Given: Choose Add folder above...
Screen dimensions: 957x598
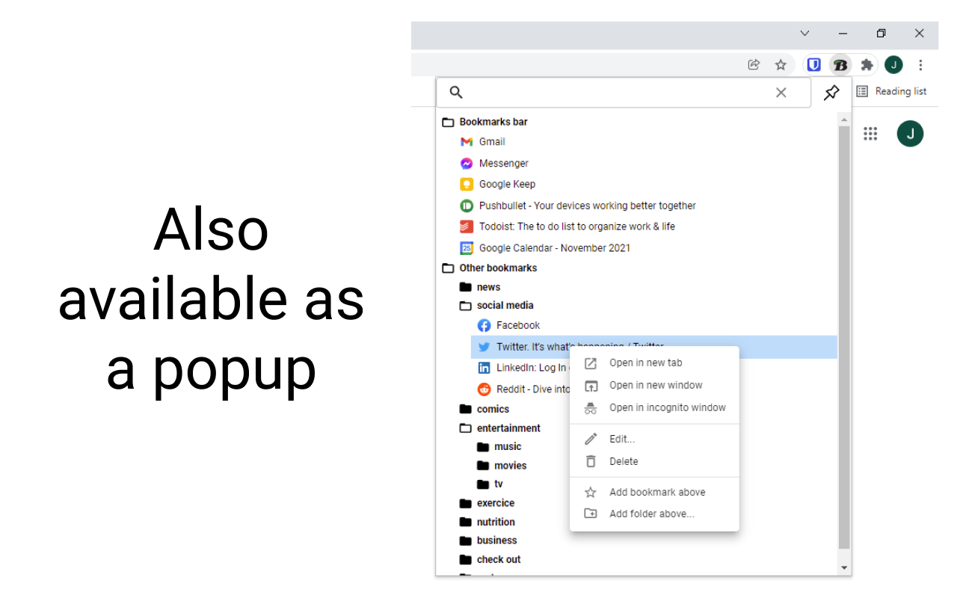Looking at the screenshot, I should (x=654, y=514).
